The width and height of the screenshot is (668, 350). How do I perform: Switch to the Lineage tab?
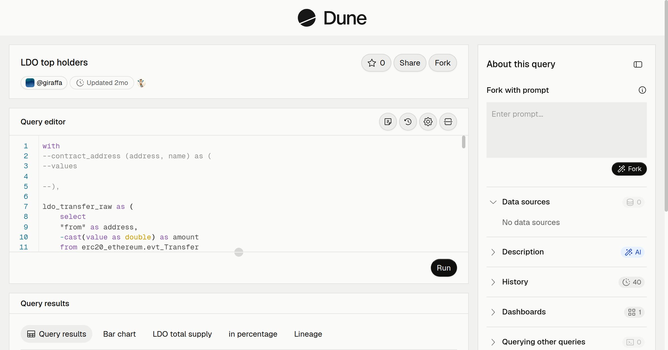pos(308,334)
